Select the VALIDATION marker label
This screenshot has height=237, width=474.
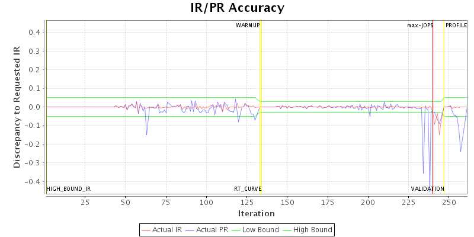(427, 189)
